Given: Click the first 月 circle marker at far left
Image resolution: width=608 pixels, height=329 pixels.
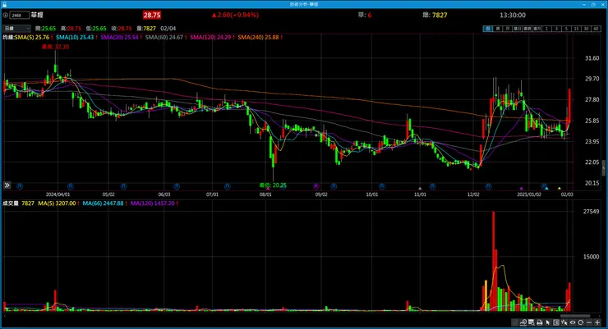Looking at the screenshot, I should click(20, 186).
